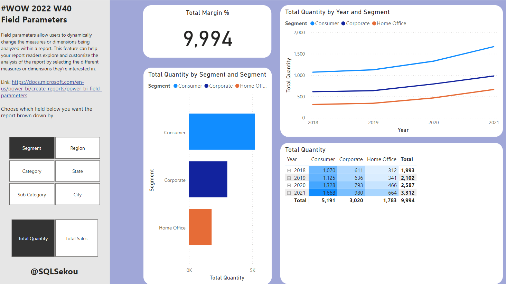This screenshot has width=506, height=284.
Task: Open the Microsoft docs field parameters link
Action: [x=51, y=89]
